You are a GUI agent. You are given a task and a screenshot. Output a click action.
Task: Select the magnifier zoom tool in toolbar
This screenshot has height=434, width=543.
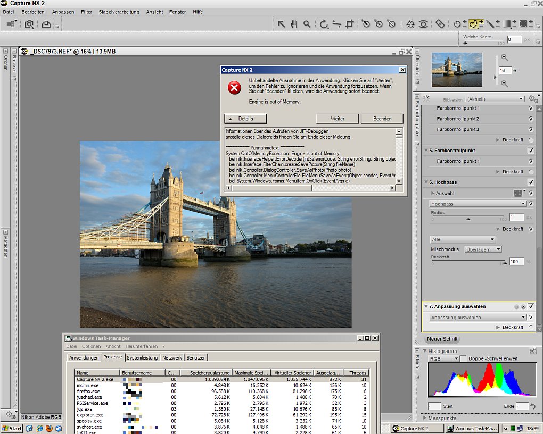[x=307, y=24]
